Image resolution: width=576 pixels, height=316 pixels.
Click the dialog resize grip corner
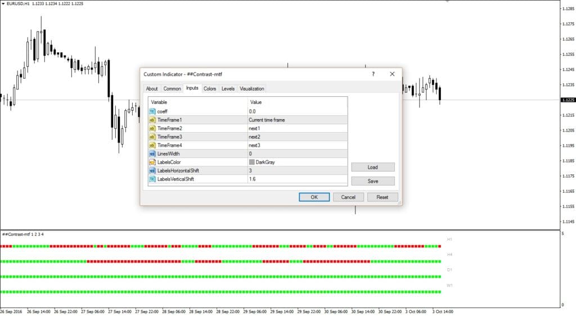(x=400, y=202)
